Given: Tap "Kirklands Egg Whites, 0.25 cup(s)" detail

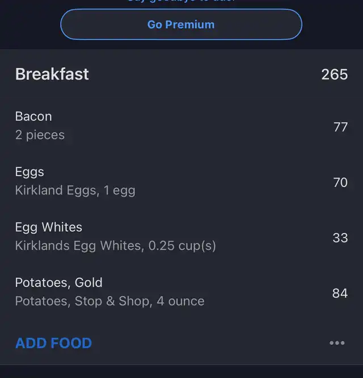Looking at the screenshot, I should [x=115, y=246].
